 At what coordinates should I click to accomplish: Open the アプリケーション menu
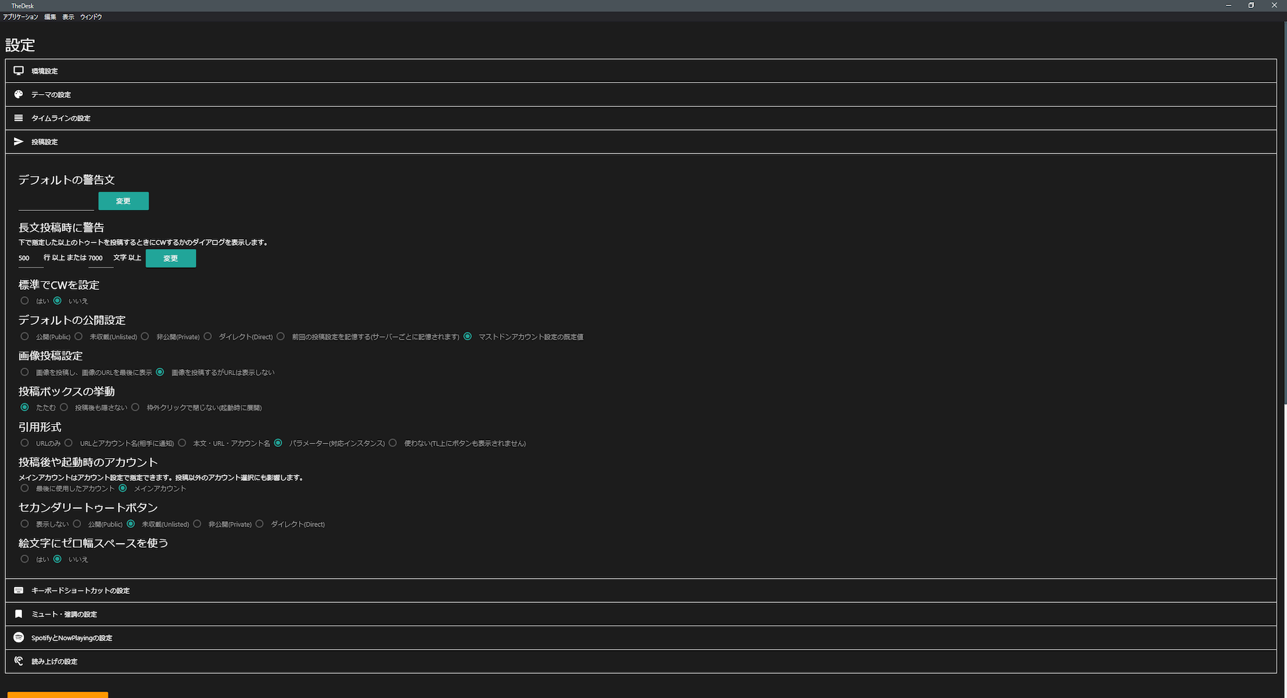click(20, 17)
